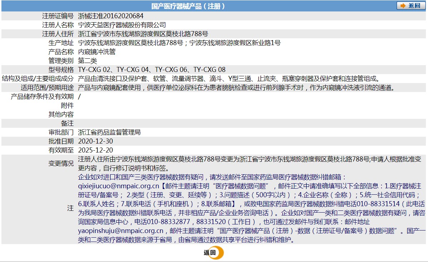Click the 有效期至 label
Viewport: 428px width, 262px height.
click(x=61, y=150)
